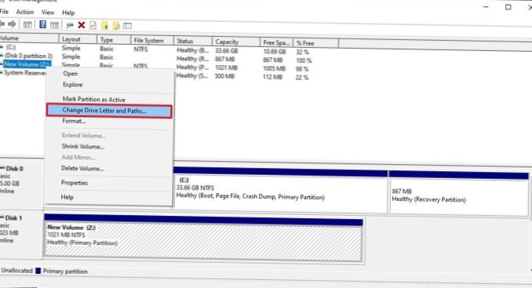Open the Action menu
This screenshot has width=532, height=288.
pos(25,12)
